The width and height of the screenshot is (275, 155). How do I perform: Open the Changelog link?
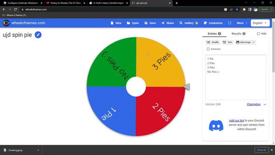254,104
